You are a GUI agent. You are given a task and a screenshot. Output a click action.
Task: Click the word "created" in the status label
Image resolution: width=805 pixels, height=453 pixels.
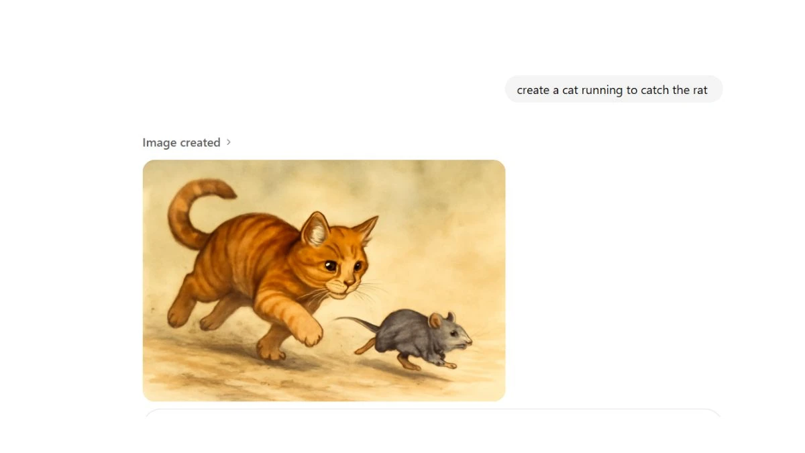(x=200, y=142)
